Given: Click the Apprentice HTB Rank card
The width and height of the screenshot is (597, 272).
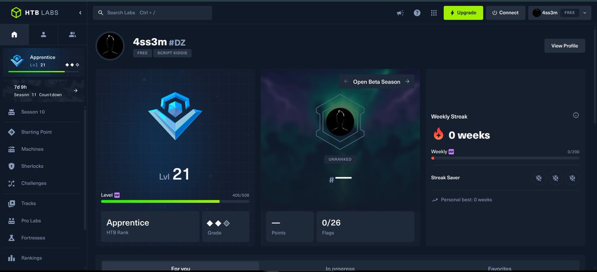Looking at the screenshot, I should click(x=150, y=227).
